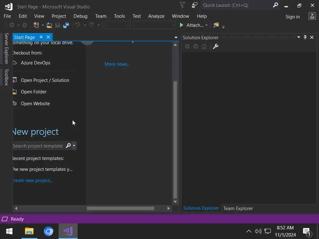
Task: Click the Solution Explorer Back icon
Action: coord(187,47)
